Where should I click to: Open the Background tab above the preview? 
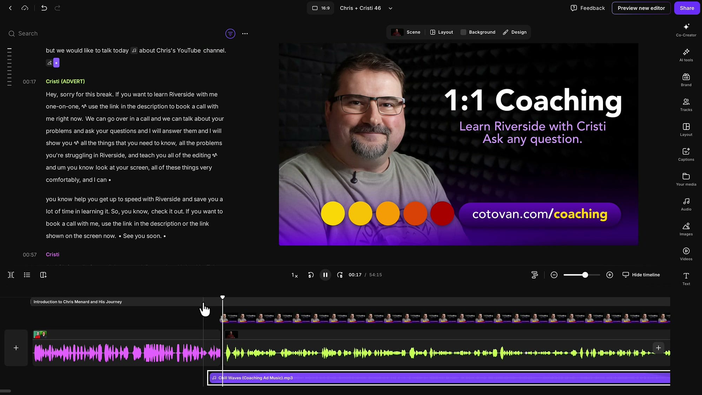478,32
